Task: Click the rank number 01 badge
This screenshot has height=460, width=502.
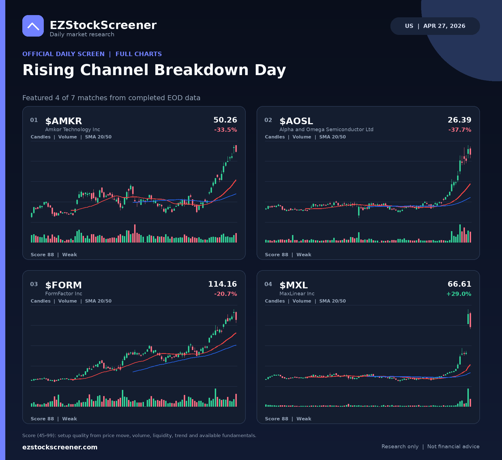Action: [x=34, y=120]
